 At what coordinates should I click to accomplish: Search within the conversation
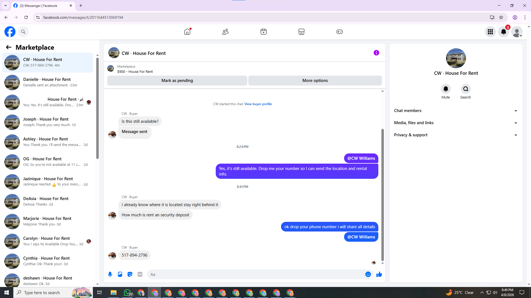tap(465, 89)
